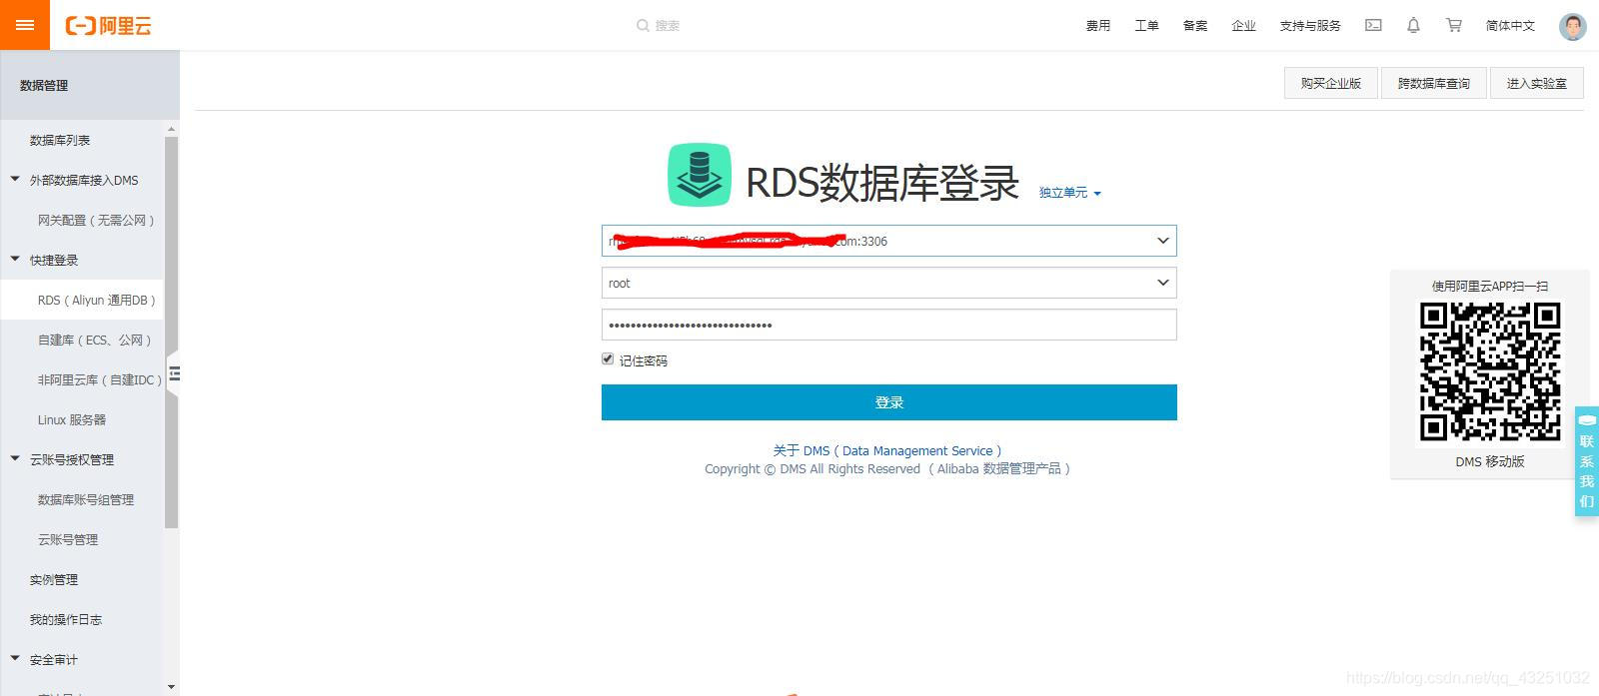This screenshot has width=1599, height=696.
Task: Click the 登录 button
Action: (889, 402)
